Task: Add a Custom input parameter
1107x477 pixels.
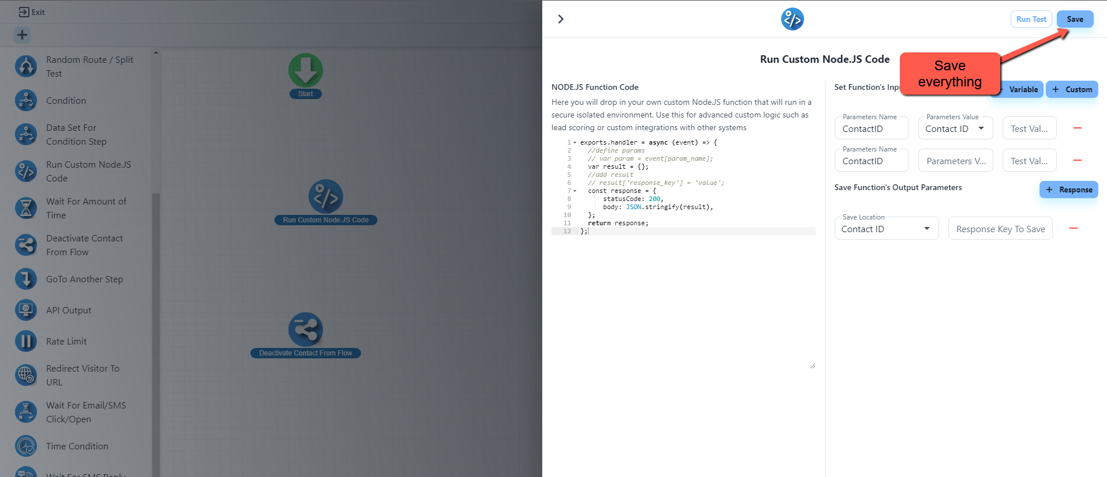Action: click(x=1072, y=89)
